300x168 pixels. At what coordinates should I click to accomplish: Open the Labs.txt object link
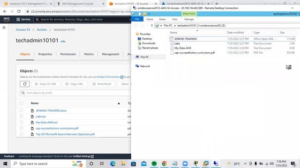pos(41,117)
